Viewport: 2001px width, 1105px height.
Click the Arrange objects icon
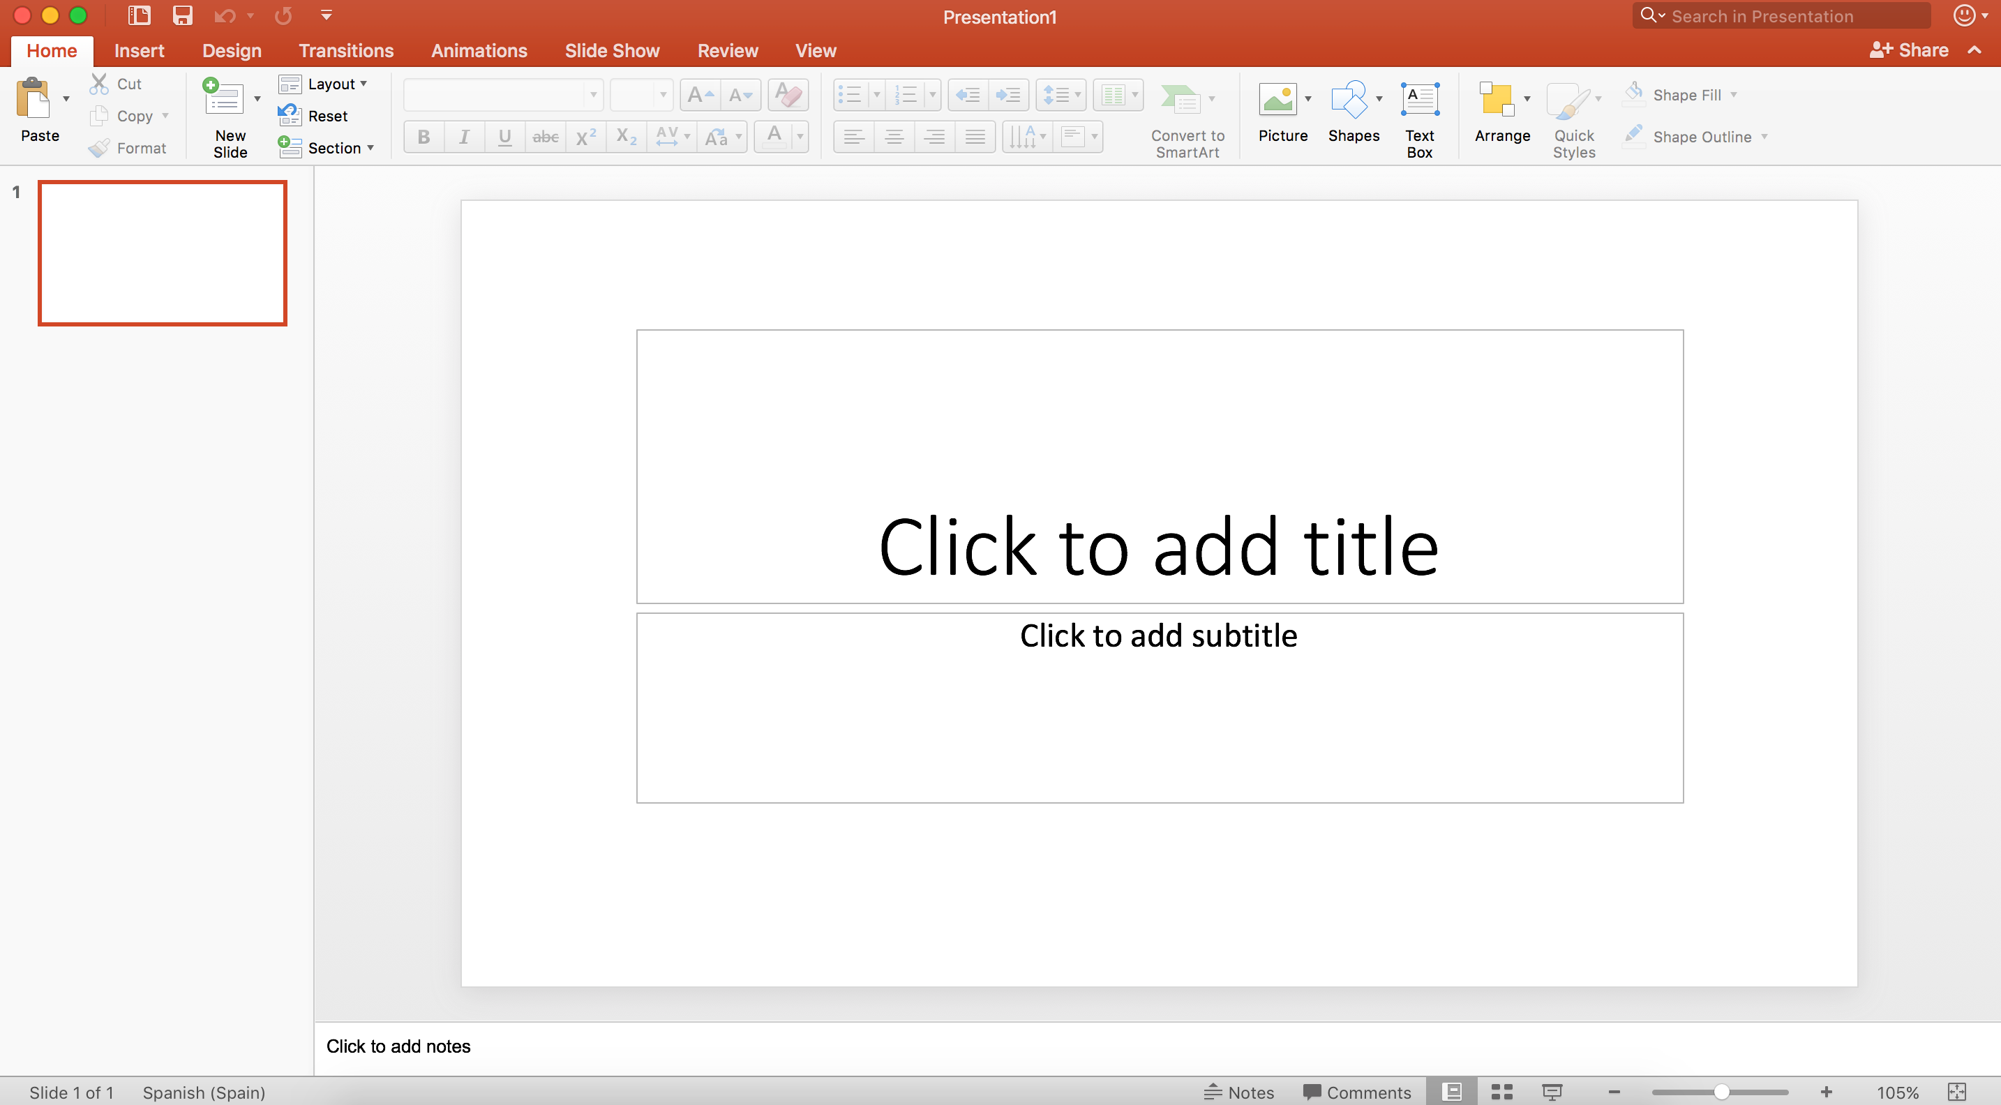[1496, 100]
